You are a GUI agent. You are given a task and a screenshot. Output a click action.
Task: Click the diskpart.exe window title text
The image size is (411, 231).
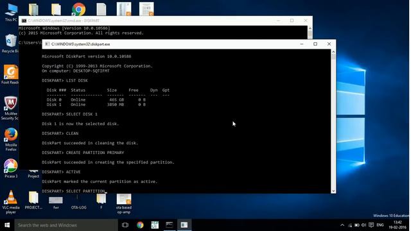point(80,44)
